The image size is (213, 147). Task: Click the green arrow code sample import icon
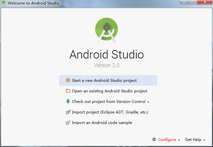pos(68,122)
